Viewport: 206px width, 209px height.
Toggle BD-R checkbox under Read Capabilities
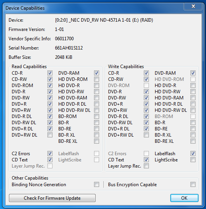click(x=96, y=123)
